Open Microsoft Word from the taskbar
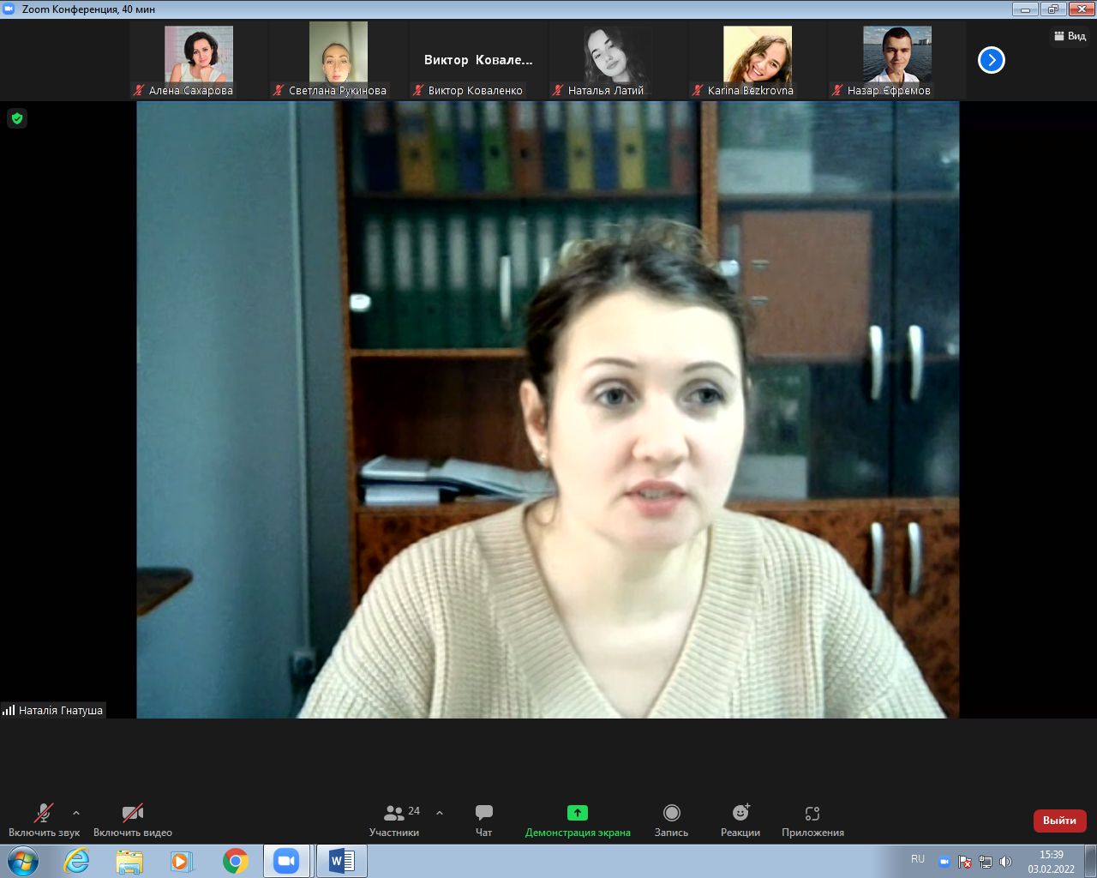The height and width of the screenshot is (878, 1097). coord(341,861)
